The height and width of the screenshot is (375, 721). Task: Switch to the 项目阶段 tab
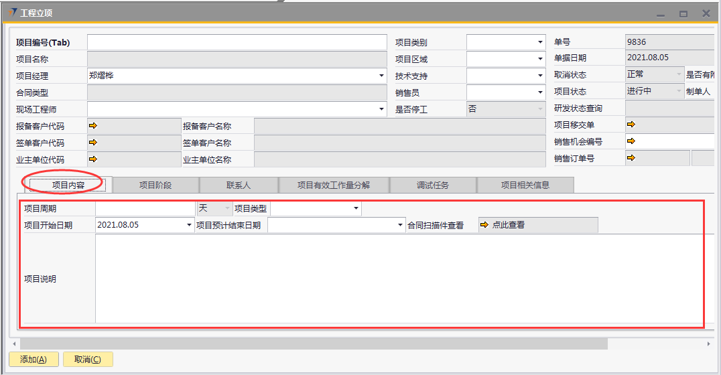click(x=155, y=185)
